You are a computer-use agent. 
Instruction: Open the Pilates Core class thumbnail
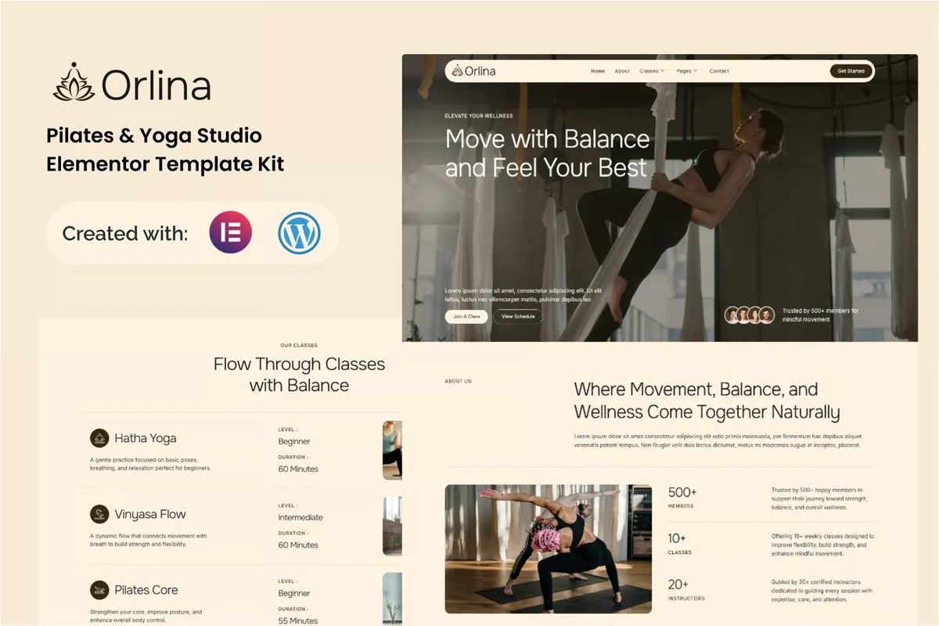(x=392, y=599)
